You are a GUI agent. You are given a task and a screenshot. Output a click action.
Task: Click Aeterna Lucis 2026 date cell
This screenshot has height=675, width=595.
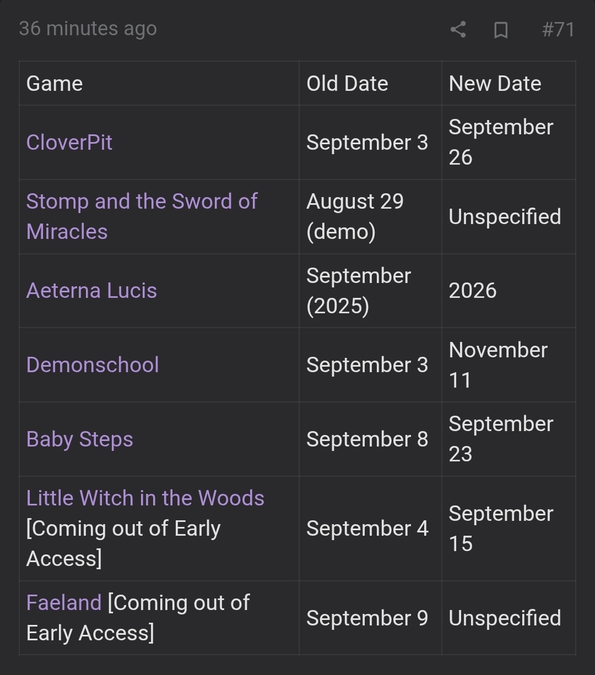509,291
